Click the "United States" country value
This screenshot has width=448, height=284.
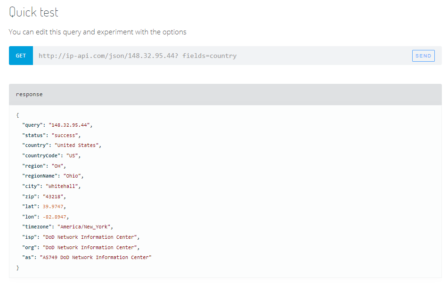[77, 145]
